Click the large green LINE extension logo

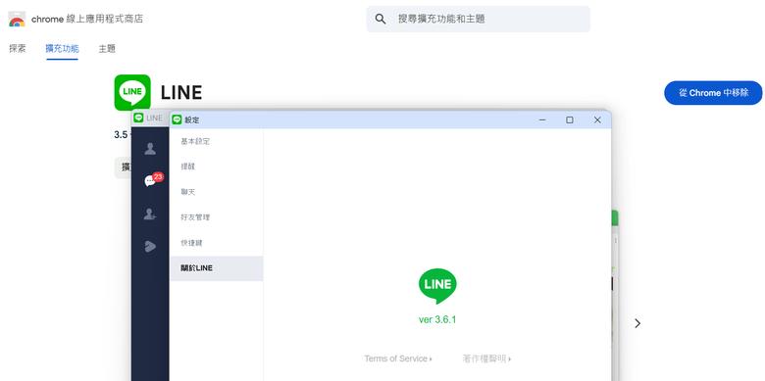point(132,92)
